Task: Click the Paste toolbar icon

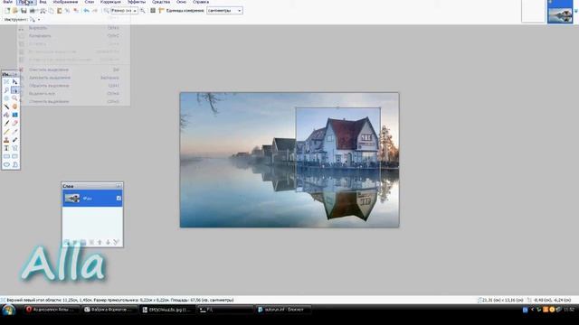Action: point(59,11)
